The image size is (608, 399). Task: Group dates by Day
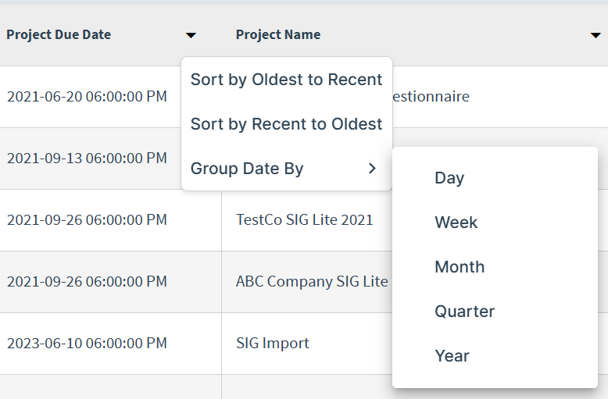click(x=449, y=178)
